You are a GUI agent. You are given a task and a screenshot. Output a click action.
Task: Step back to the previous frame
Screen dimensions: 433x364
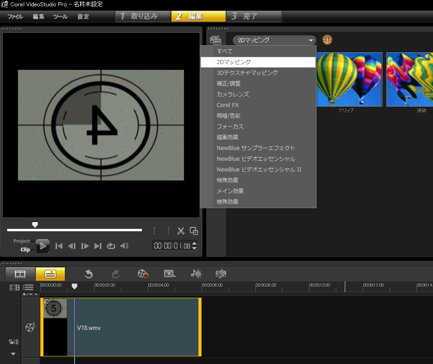pyautogui.click(x=72, y=246)
